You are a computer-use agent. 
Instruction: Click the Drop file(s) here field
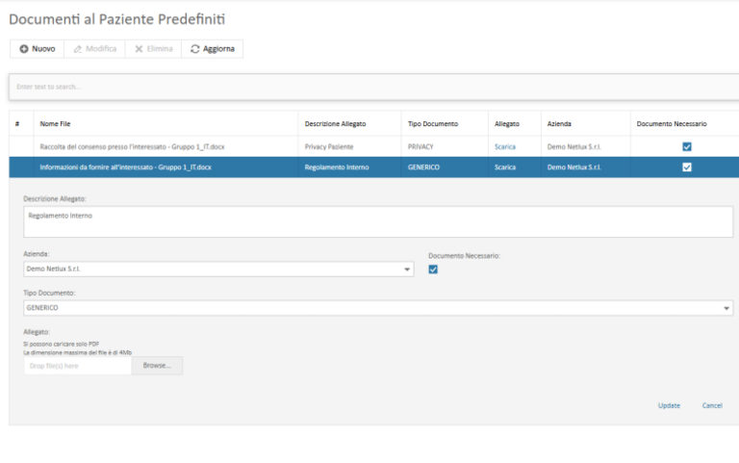pos(77,366)
